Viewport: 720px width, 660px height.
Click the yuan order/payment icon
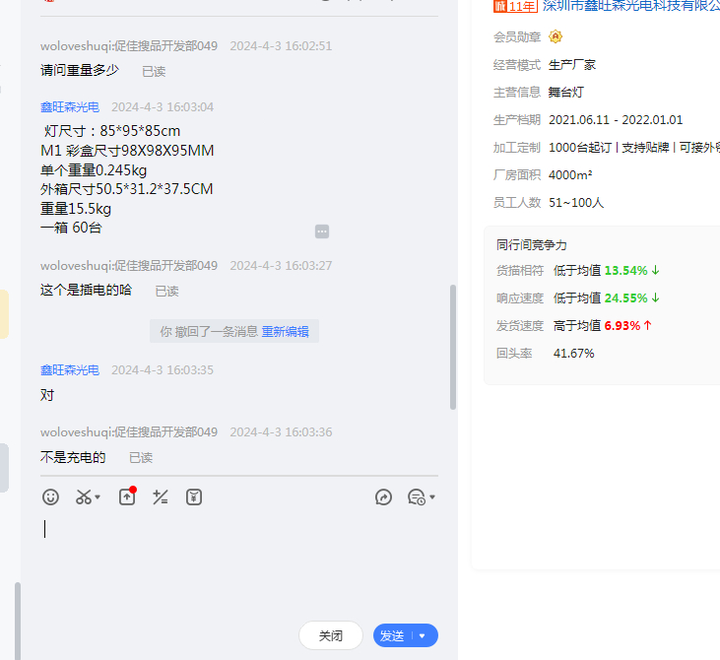194,497
